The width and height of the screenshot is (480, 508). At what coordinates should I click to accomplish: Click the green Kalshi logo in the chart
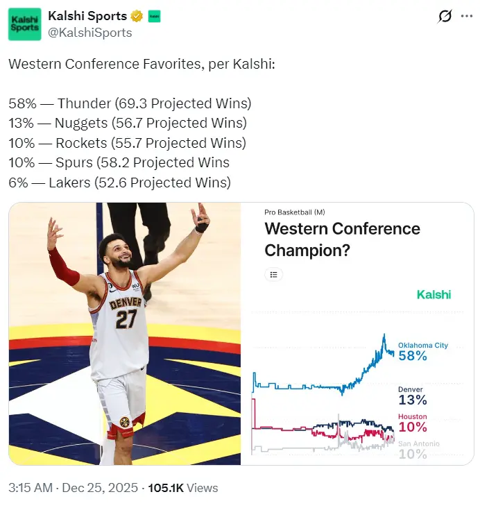tap(434, 294)
